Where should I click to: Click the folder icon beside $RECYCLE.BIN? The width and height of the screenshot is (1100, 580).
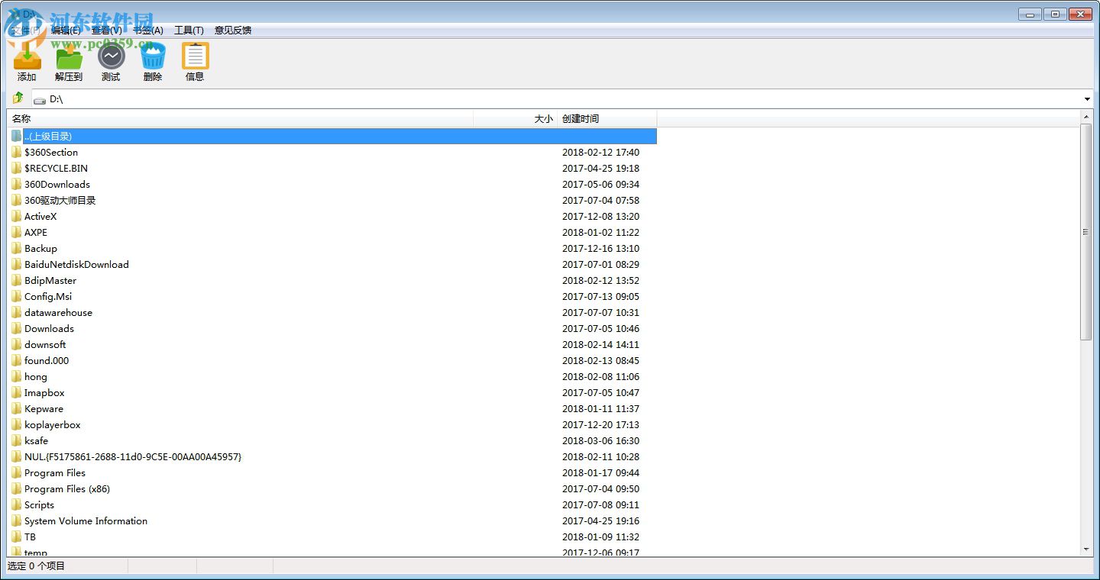tap(17, 168)
